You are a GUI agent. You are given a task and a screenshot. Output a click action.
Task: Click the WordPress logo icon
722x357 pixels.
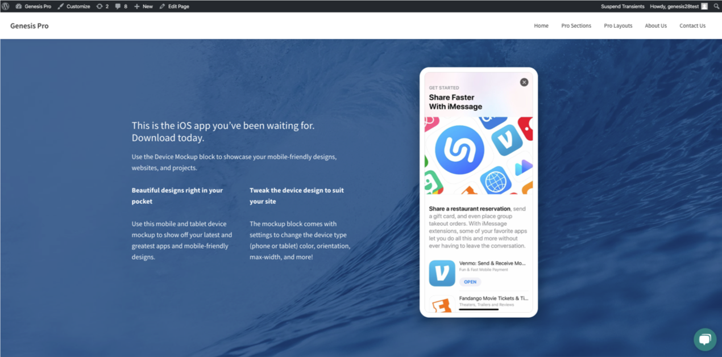6,6
